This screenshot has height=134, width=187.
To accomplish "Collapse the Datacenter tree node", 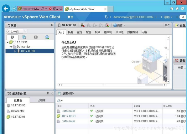I will pyautogui.click(x=11, y=47).
